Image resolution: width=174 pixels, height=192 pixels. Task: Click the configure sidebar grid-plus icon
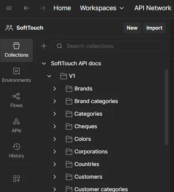click(x=17, y=179)
